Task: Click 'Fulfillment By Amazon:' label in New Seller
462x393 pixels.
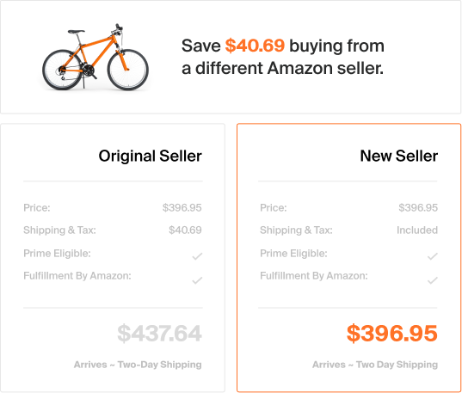Action: pos(314,276)
